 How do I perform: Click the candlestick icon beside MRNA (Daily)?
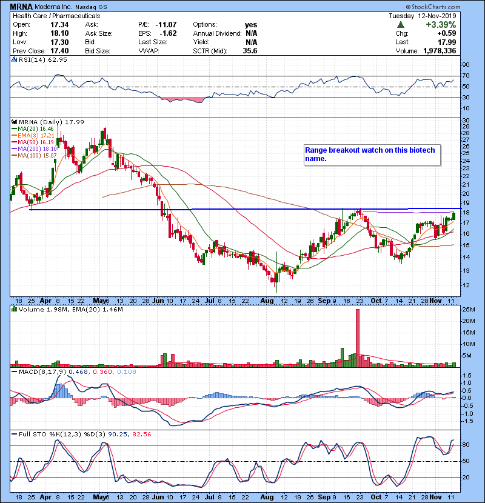15,122
